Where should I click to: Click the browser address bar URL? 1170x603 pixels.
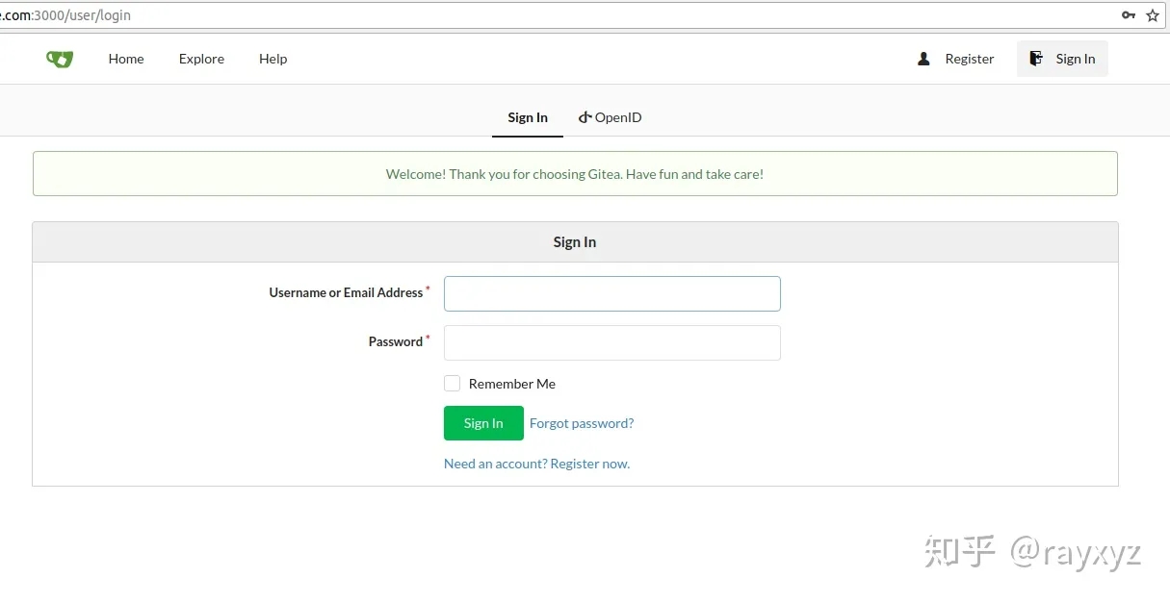65,15
